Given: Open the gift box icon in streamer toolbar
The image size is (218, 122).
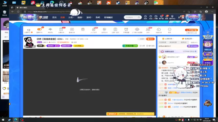Looking at the screenshot, I should [83, 29].
